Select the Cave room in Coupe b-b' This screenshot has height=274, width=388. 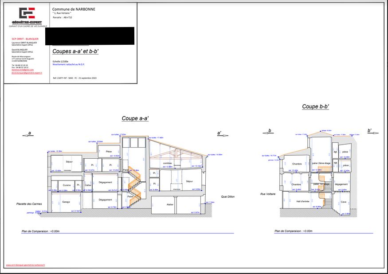(343, 202)
